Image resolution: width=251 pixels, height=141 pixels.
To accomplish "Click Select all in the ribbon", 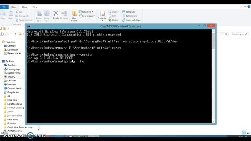I will [x=128, y=12].
